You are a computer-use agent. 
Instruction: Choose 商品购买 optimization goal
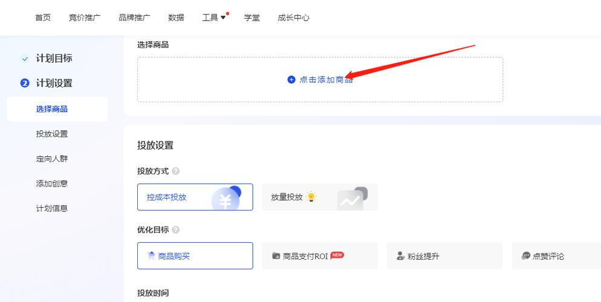point(195,255)
